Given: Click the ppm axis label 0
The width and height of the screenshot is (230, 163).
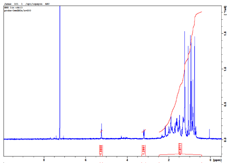Looking at the screenshot, I should (210, 160).
